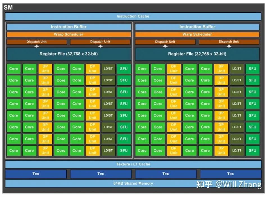Select the Warp Scheduler in the left partition
Image resolution: width=269 pixels, height=197 pixels.
click(69, 35)
